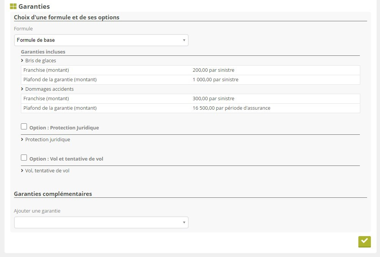Enable the Protection Juridique option checkbox
The width and height of the screenshot is (380, 257).
[x=24, y=127]
